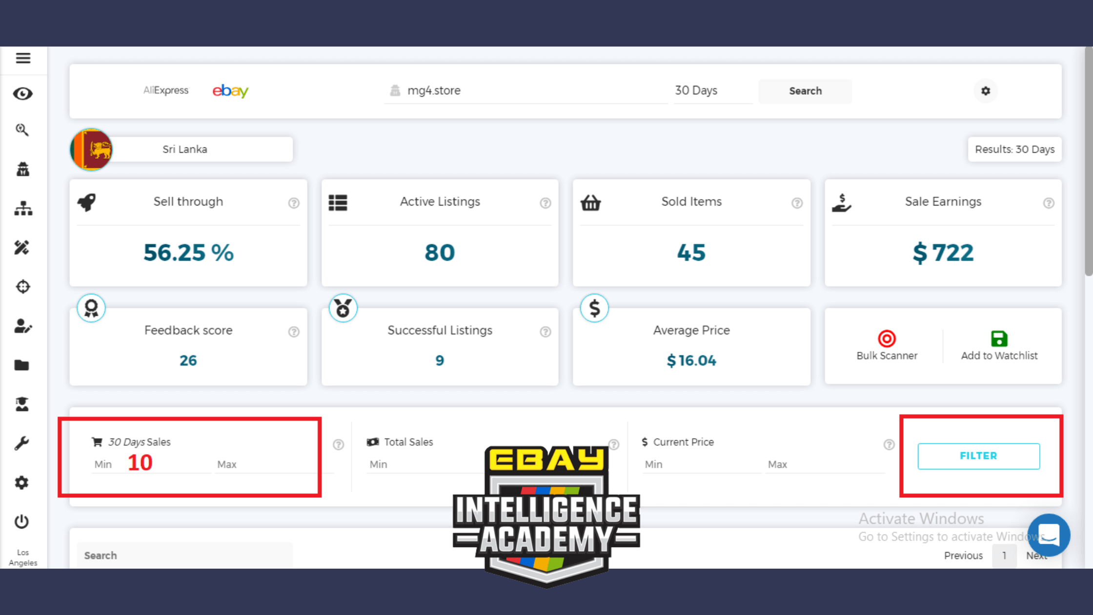Screen dimensions: 1093x615
Task: Apply the FILTER button
Action: pos(978,456)
